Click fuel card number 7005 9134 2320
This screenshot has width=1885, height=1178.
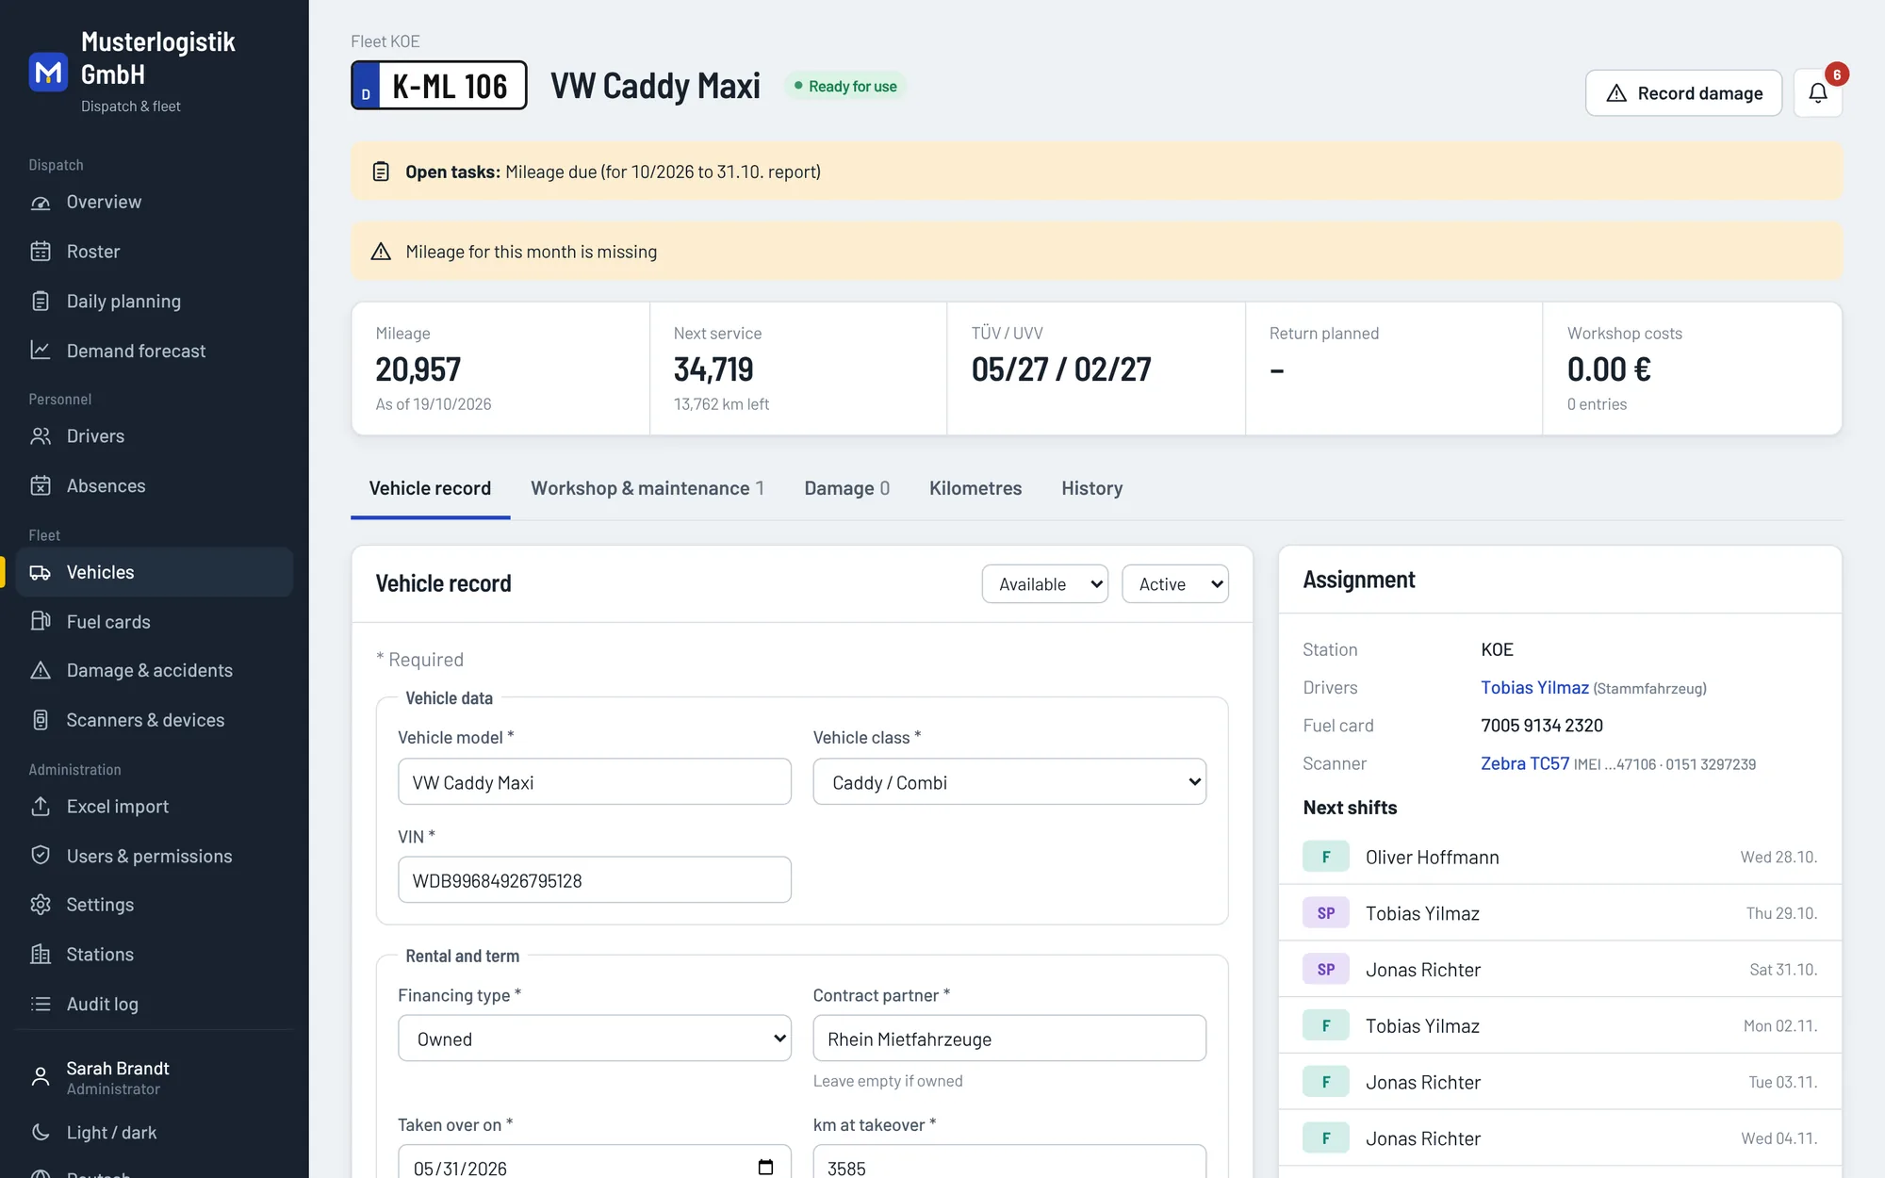pyautogui.click(x=1542, y=726)
